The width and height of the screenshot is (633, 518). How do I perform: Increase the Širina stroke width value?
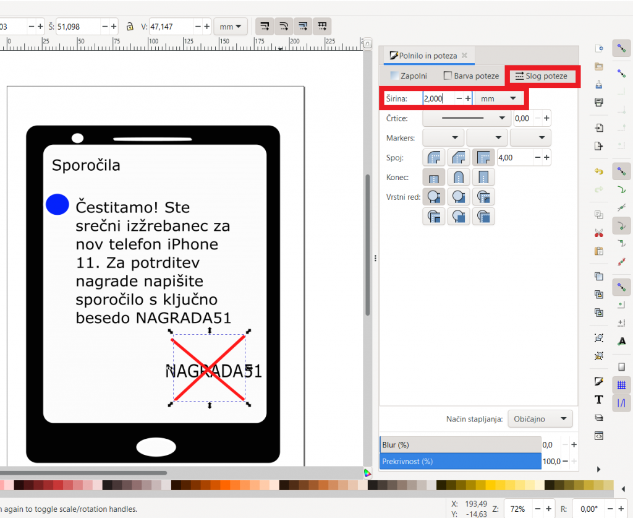[x=468, y=98]
